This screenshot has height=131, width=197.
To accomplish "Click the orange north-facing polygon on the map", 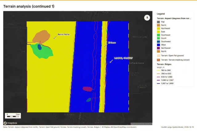I will click(x=42, y=36).
